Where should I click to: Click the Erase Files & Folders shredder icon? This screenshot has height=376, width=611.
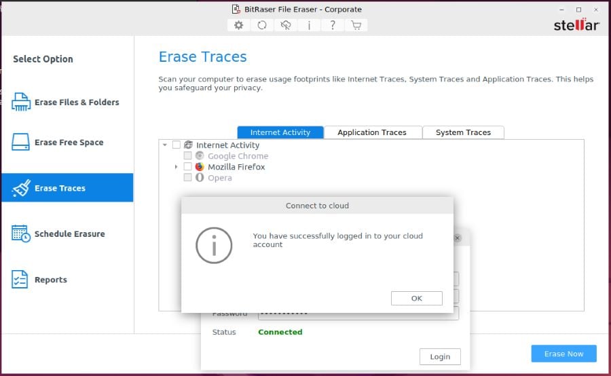(20, 102)
